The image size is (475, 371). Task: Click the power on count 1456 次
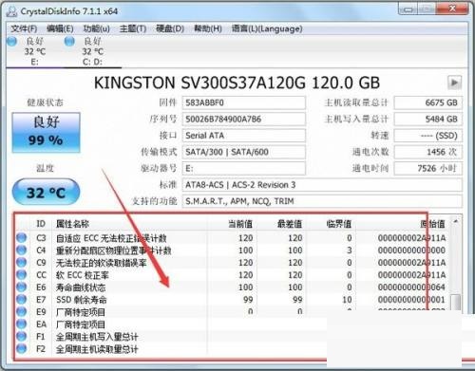428,152
